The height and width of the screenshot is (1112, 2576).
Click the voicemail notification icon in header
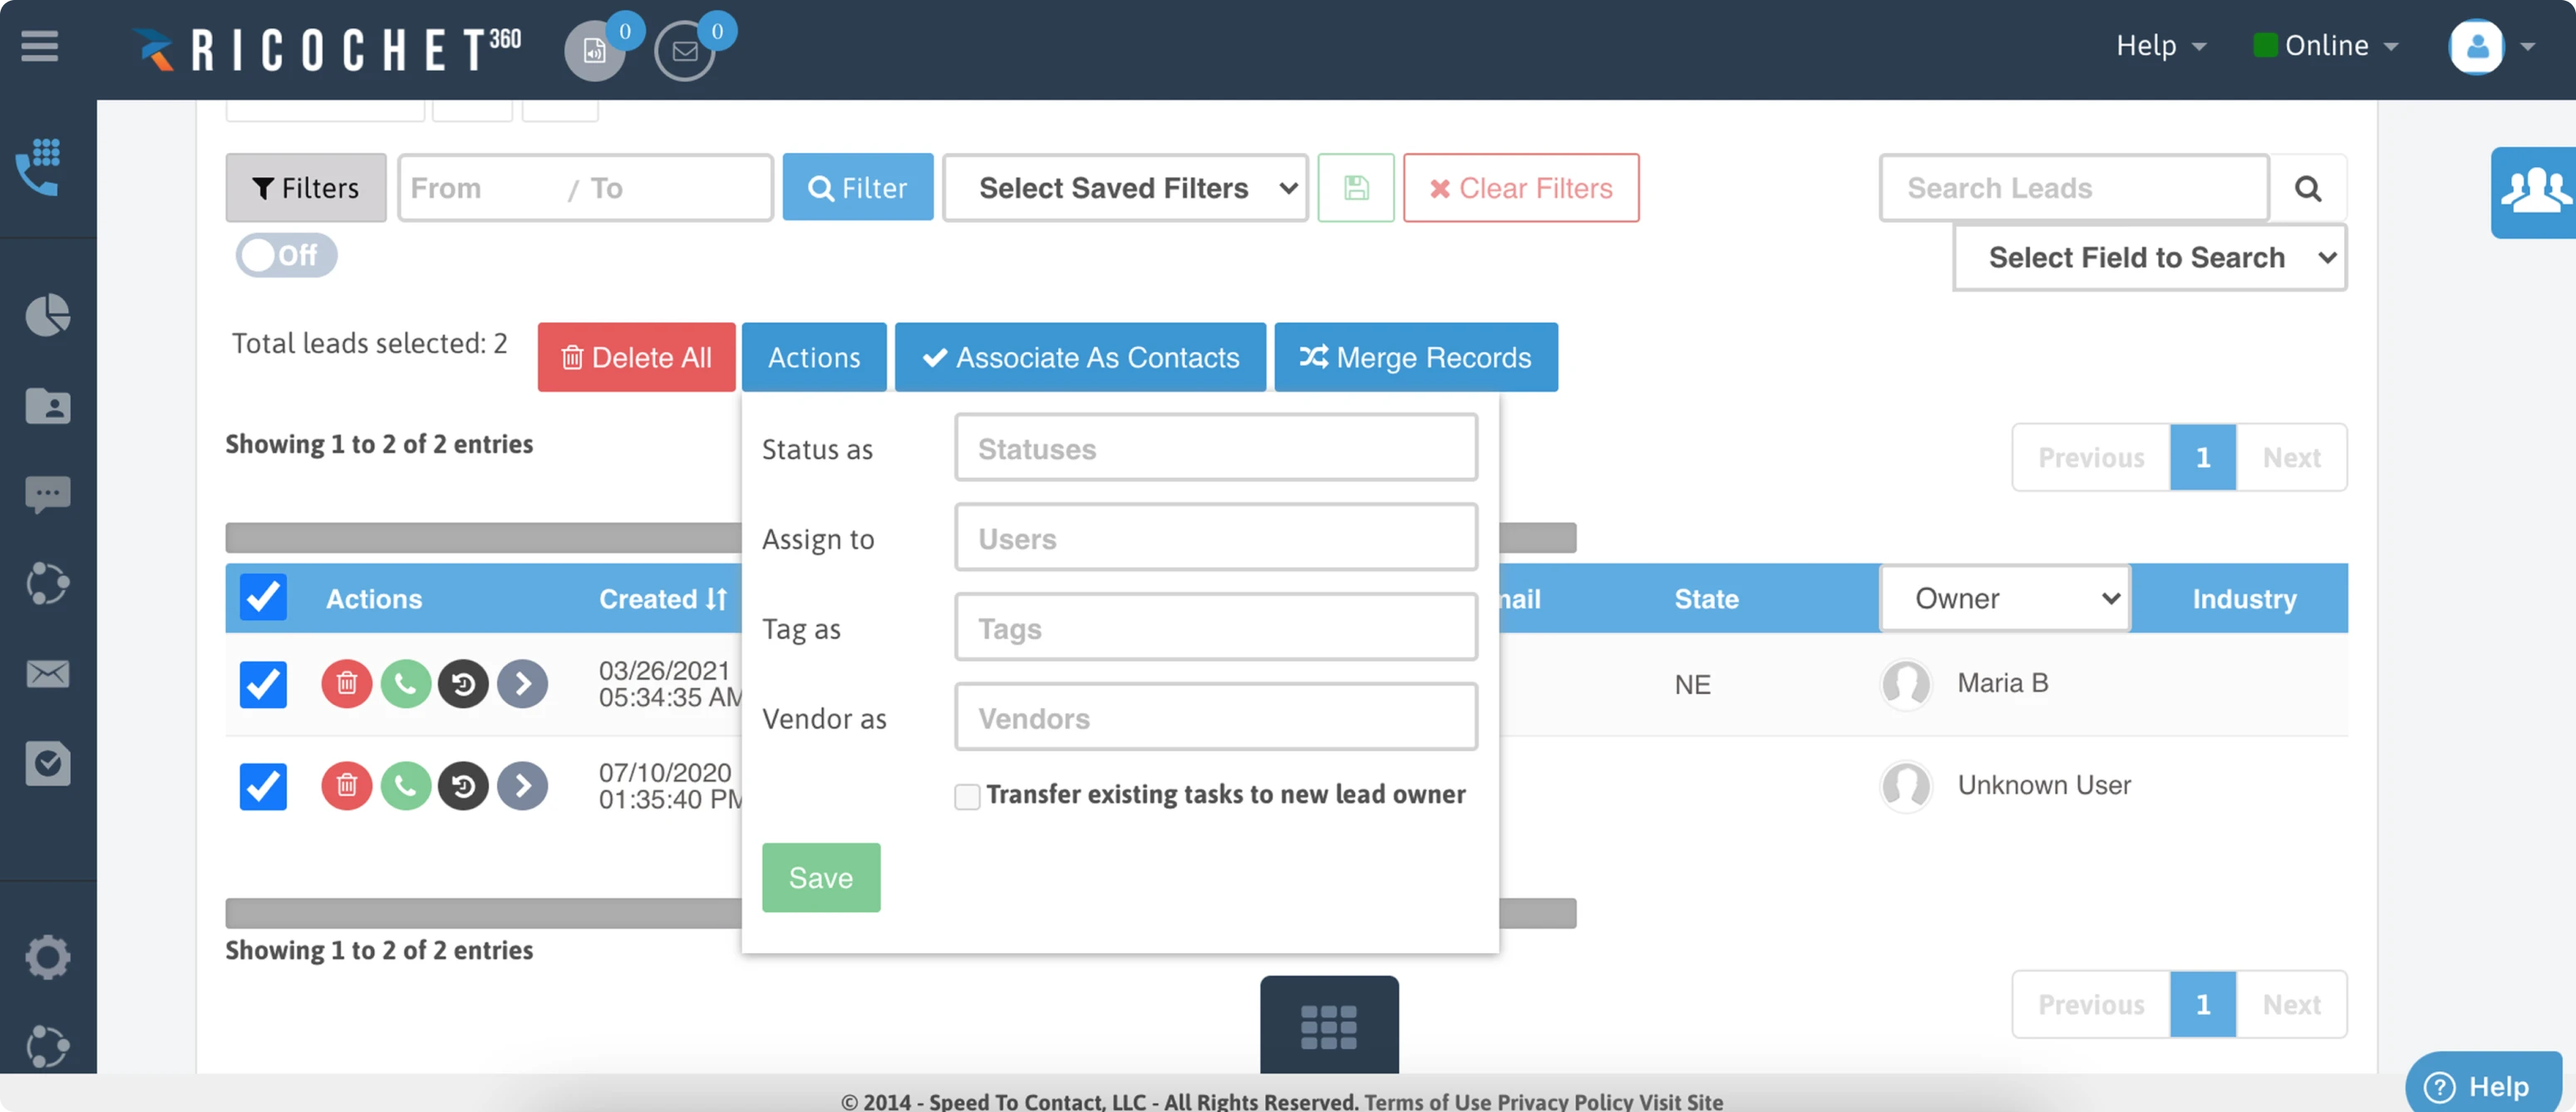pos(594,50)
